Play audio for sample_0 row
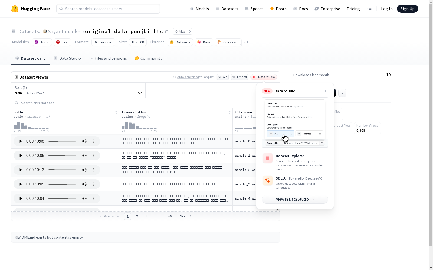This screenshot has width=433, height=270. pyautogui.click(x=21, y=141)
